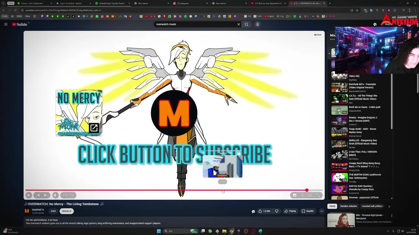Seek using the red progress bar handle

click(307, 190)
